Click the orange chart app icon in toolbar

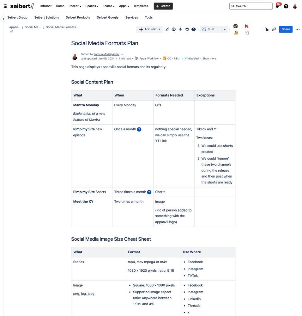point(236,33)
